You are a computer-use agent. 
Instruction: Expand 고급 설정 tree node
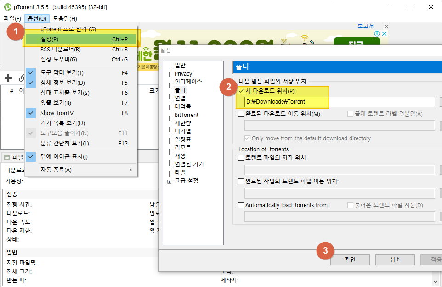coord(169,182)
